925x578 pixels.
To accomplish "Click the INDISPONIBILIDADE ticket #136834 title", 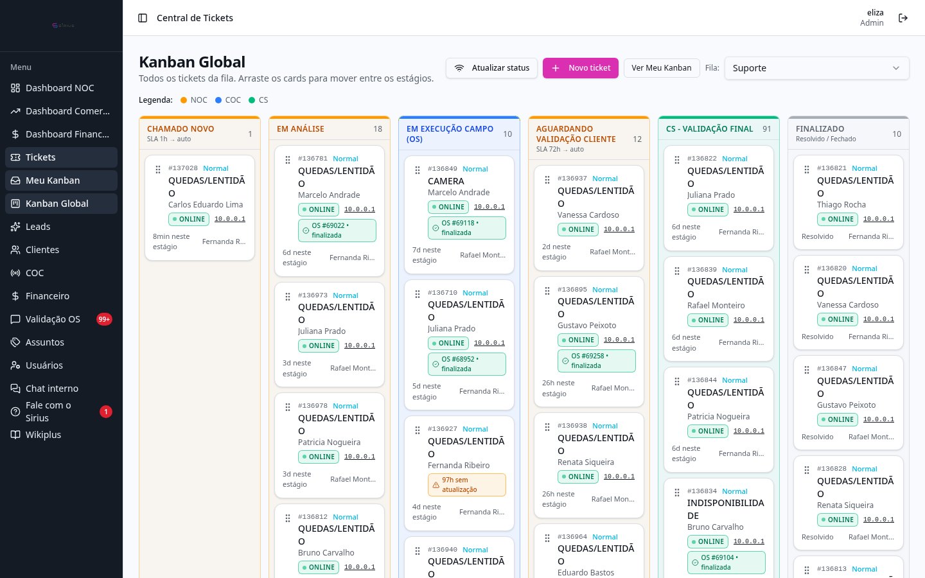I will click(x=726, y=509).
